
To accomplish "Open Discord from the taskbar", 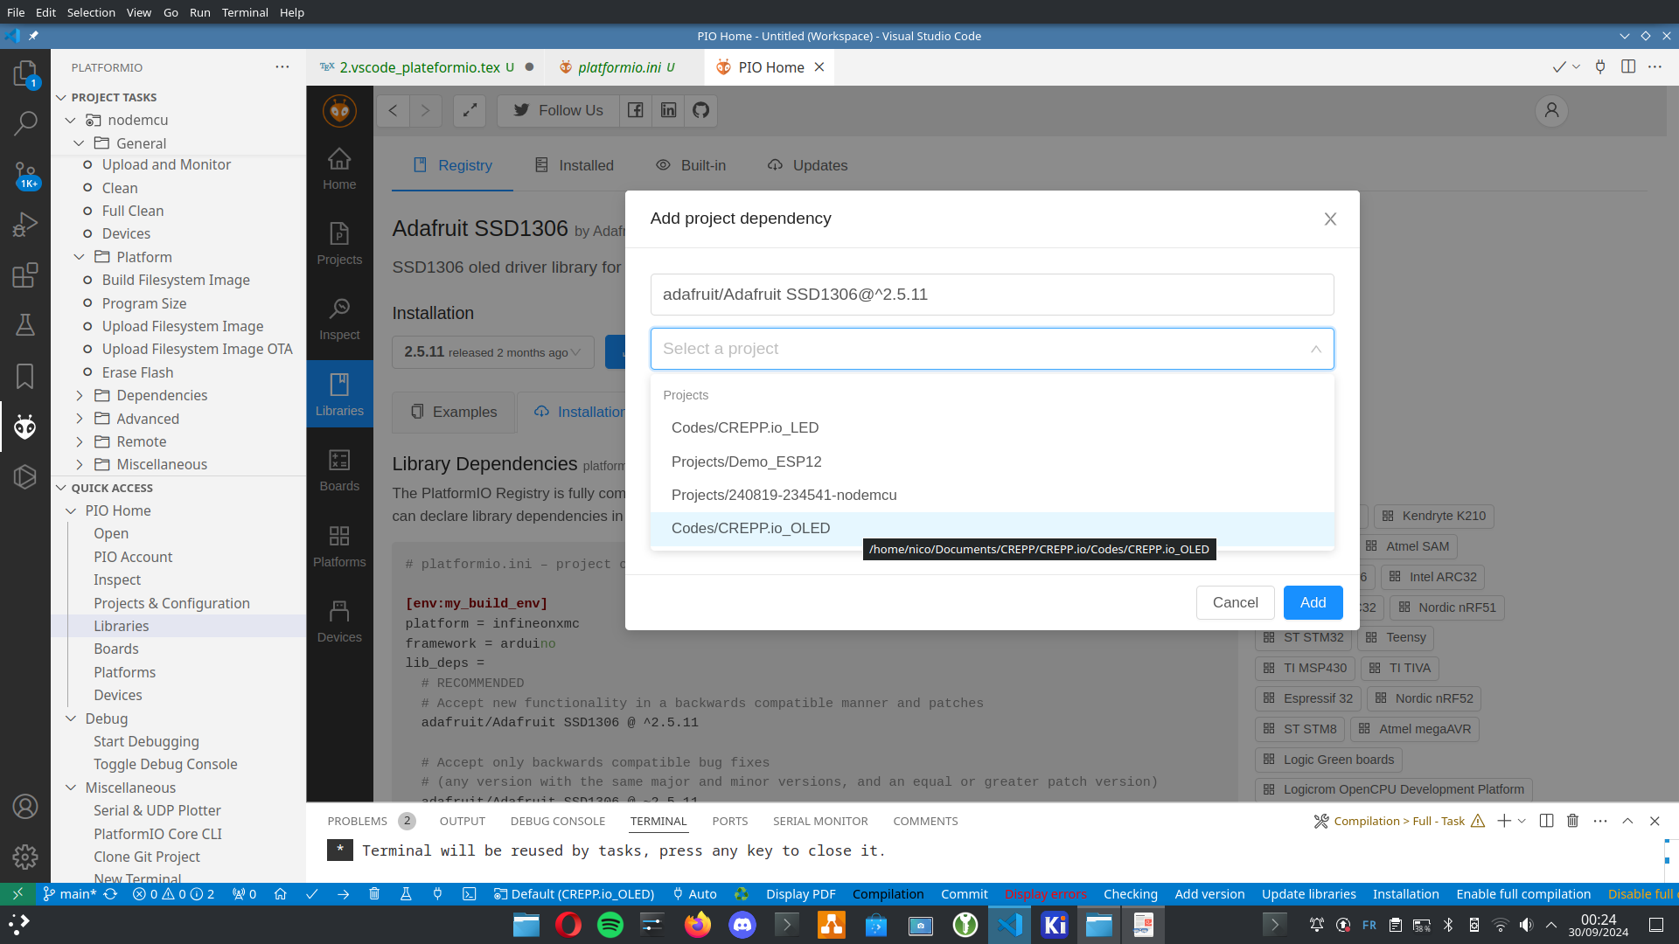I will coord(742,925).
